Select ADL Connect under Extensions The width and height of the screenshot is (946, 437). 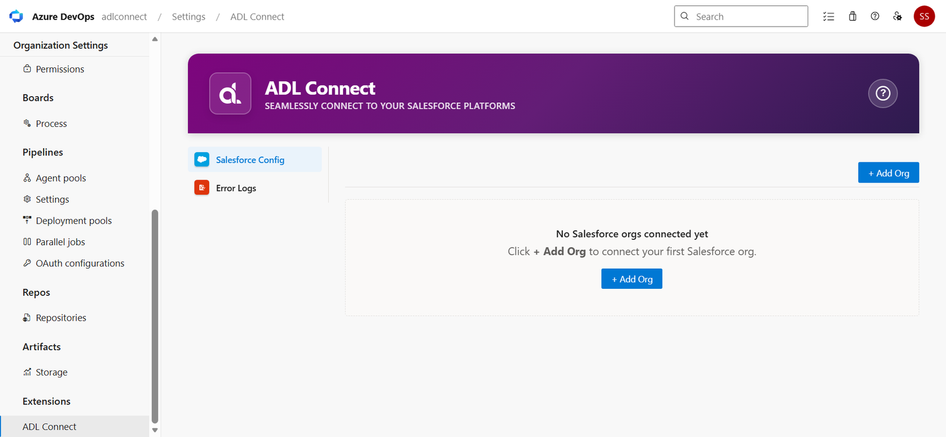click(x=74, y=426)
